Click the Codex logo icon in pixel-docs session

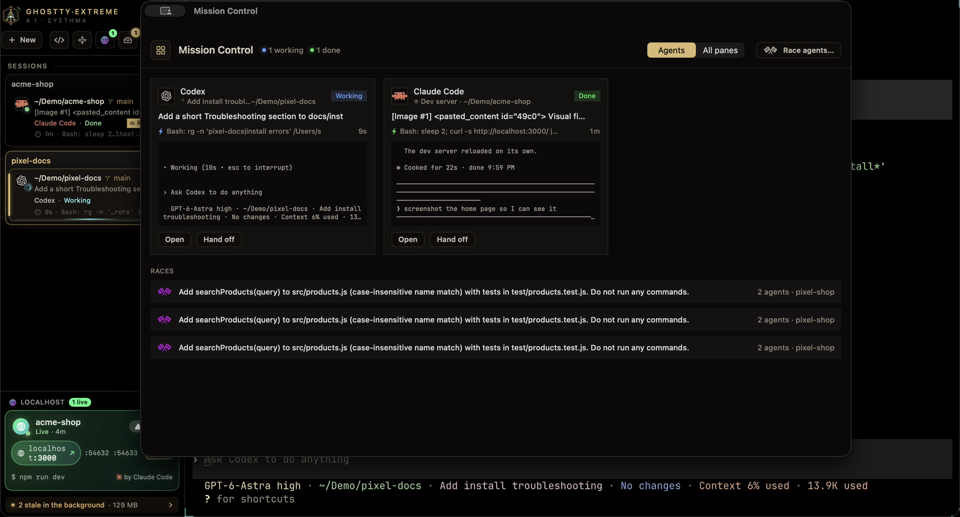22,180
